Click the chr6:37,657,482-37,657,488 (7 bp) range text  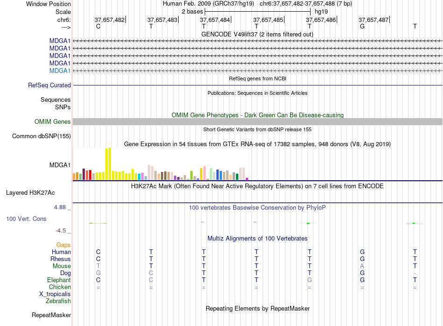306,4
